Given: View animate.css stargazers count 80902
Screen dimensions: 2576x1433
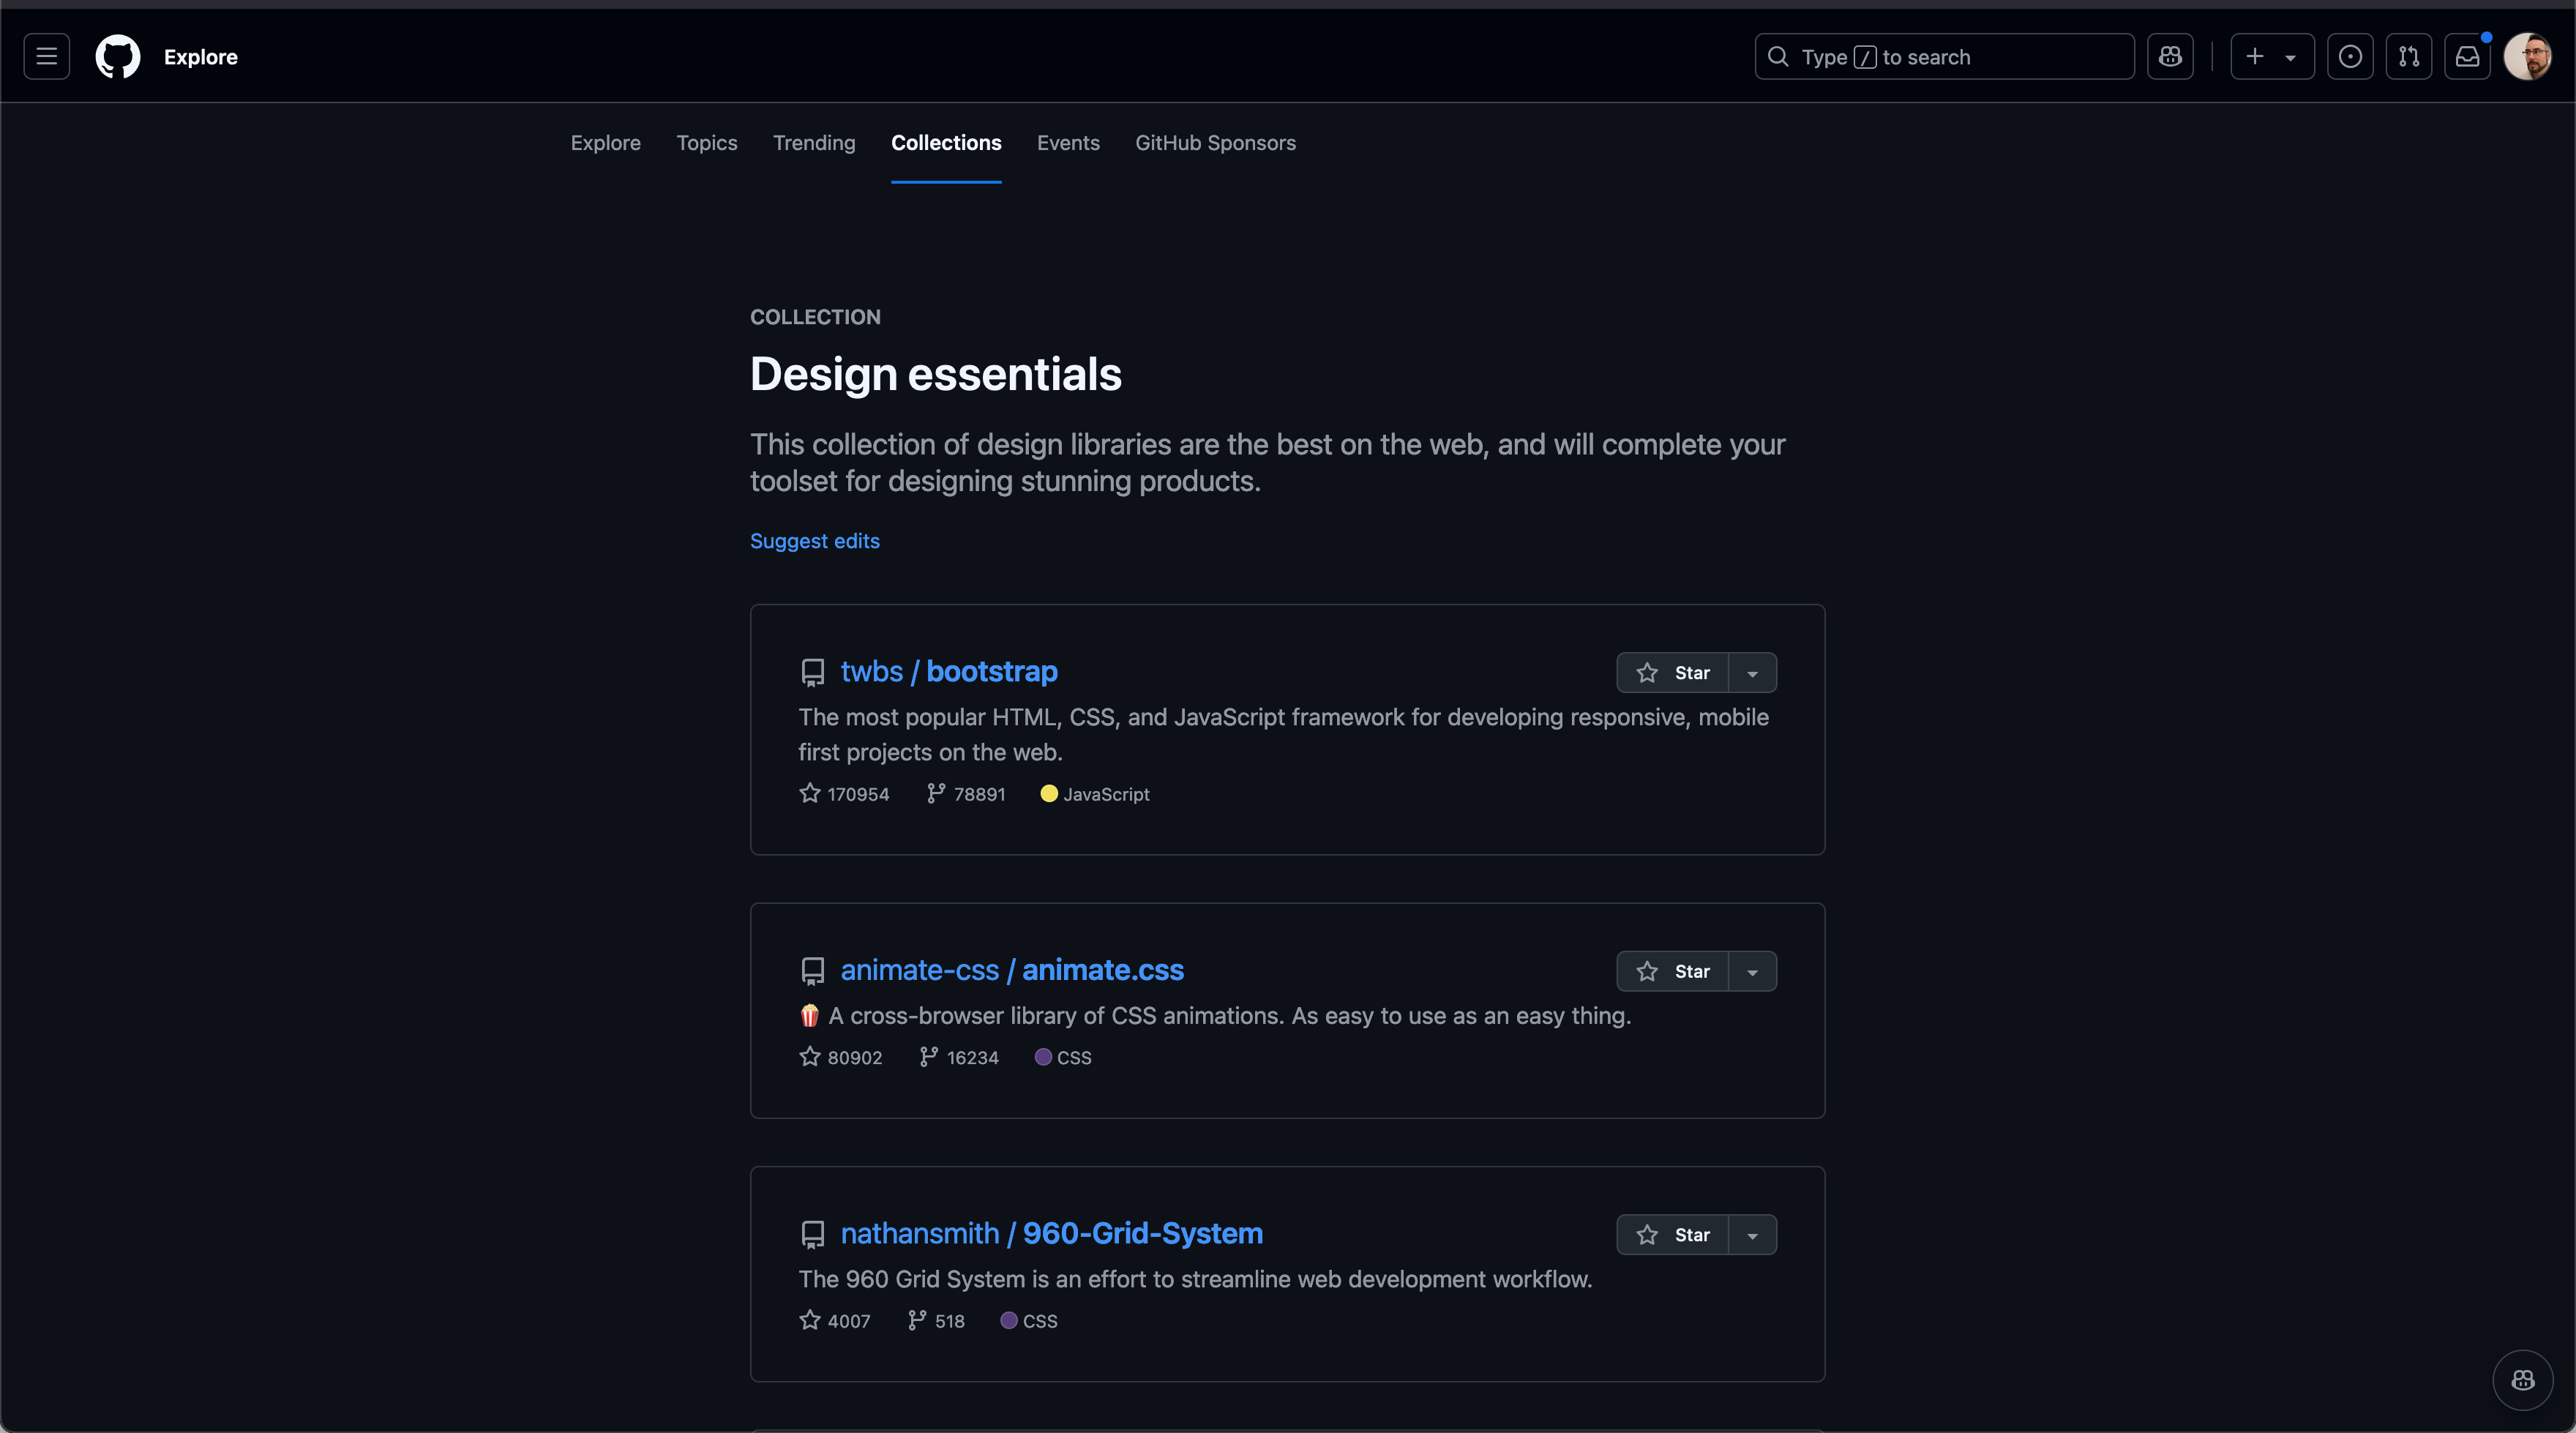Looking at the screenshot, I should 841,1057.
